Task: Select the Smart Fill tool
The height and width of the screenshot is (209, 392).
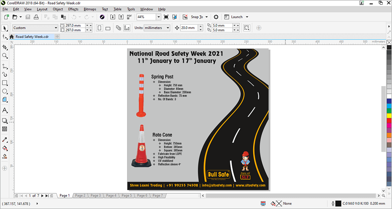Action: point(5,156)
